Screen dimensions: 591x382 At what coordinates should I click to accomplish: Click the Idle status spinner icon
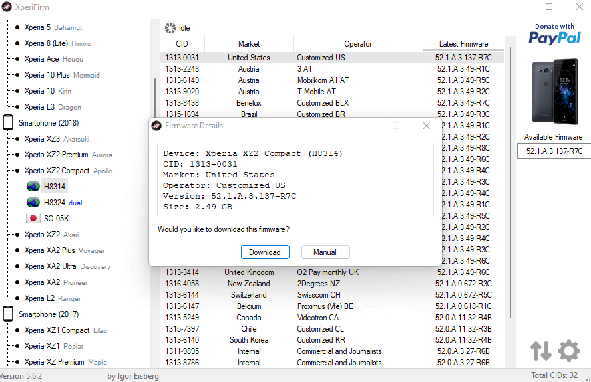(170, 27)
